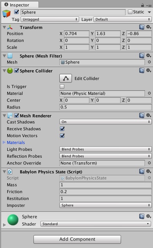Image resolution: width=153 pixels, height=248 pixels.
Task: Open the Mesh object picker circle
Action: [149, 62]
